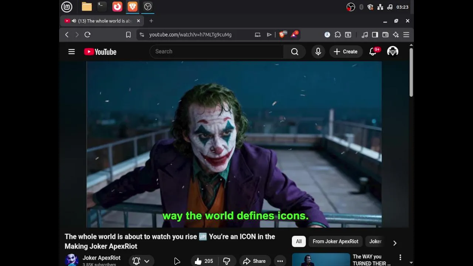The width and height of the screenshot is (473, 266).
Task: Go to YouTube home via logo
Action: (x=100, y=52)
